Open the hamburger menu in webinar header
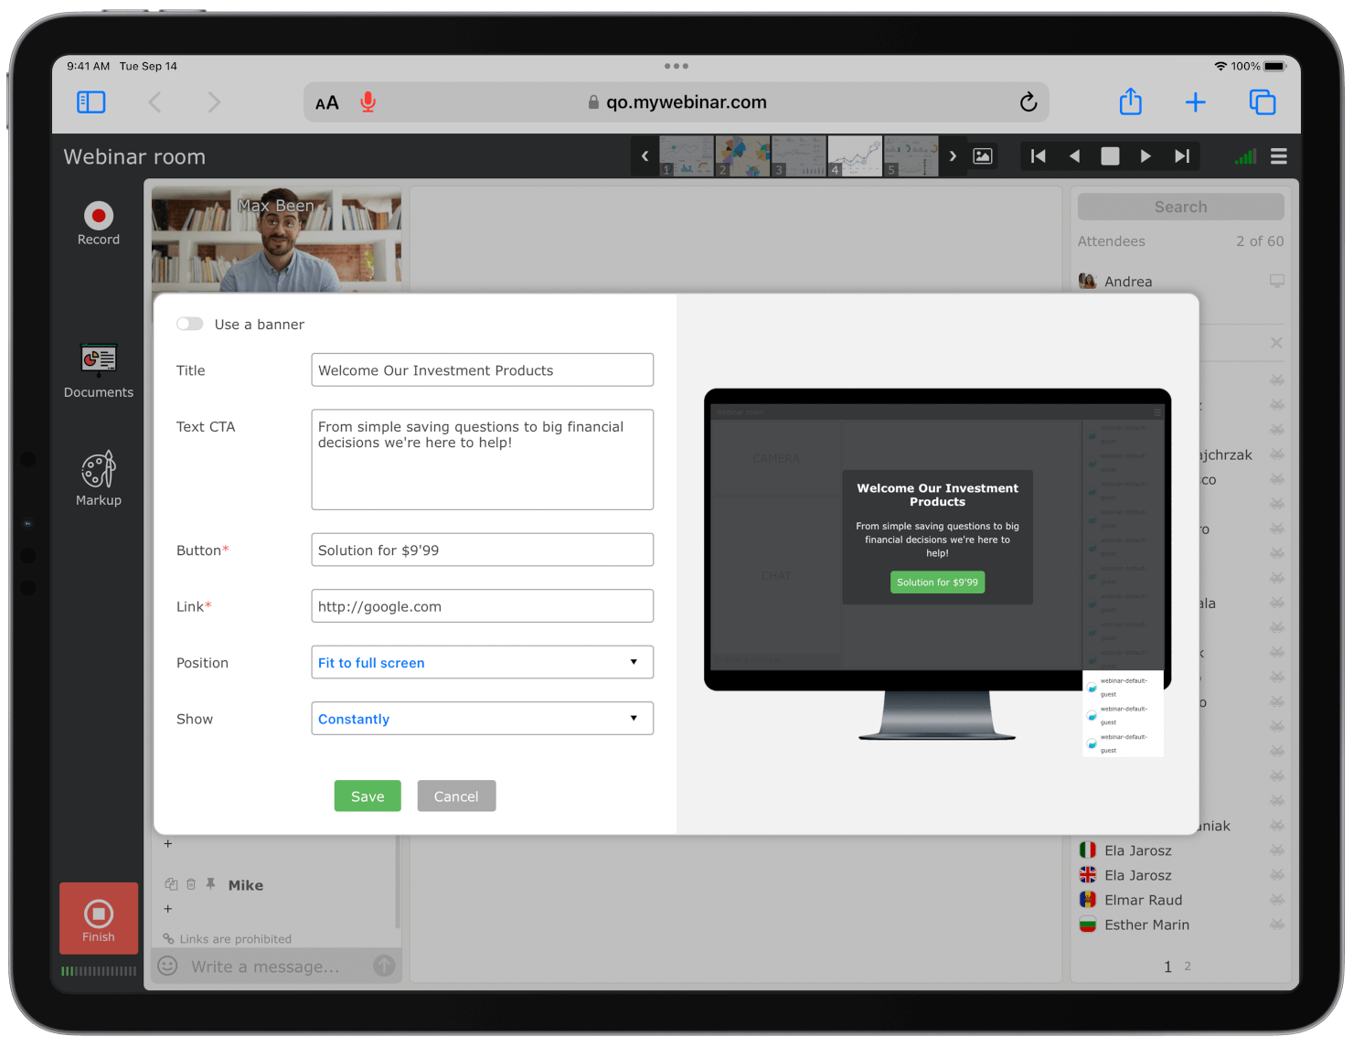This screenshot has width=1353, height=1047. click(x=1278, y=156)
